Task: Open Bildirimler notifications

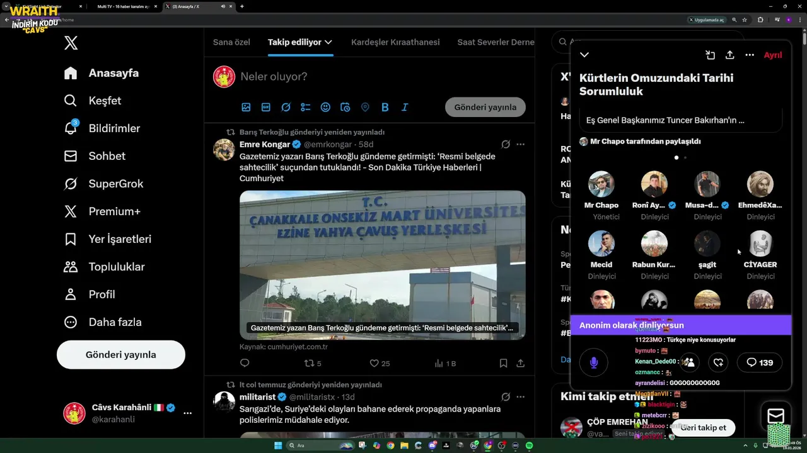Action: tap(102, 128)
